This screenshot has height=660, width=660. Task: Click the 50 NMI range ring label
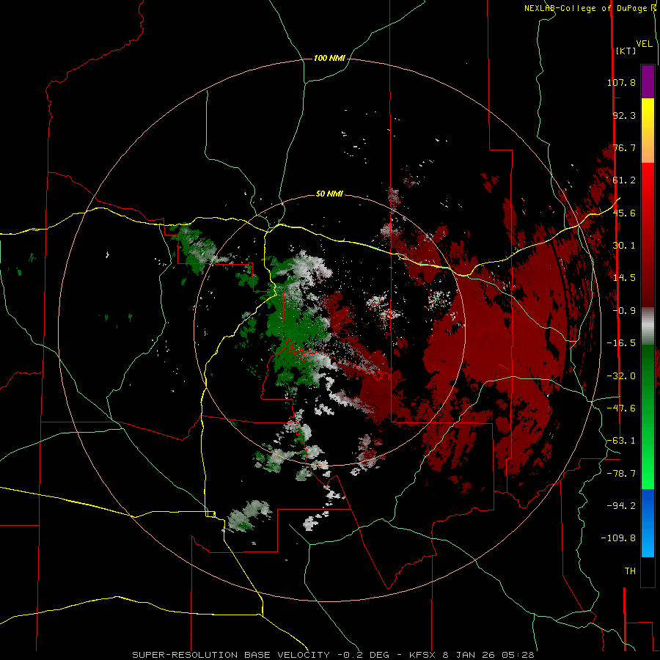(329, 194)
